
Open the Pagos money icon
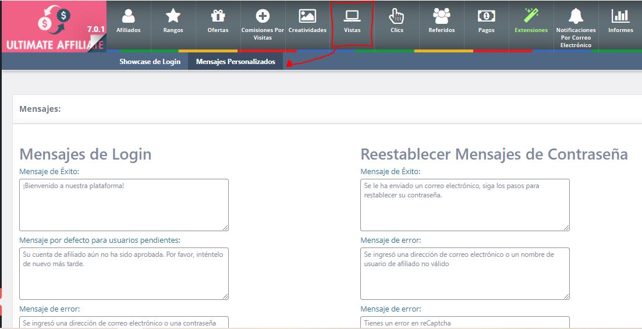coord(487,16)
